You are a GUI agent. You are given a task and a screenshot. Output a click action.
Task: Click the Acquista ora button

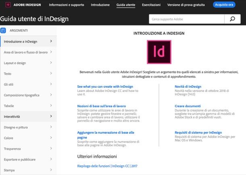pos(224,5)
